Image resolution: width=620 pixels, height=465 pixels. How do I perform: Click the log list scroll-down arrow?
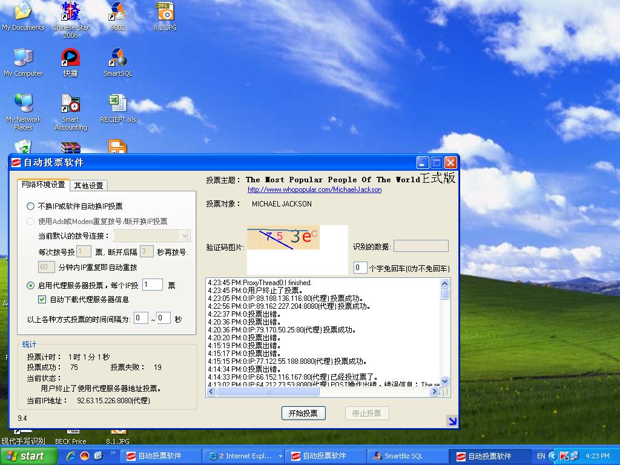coord(445,381)
